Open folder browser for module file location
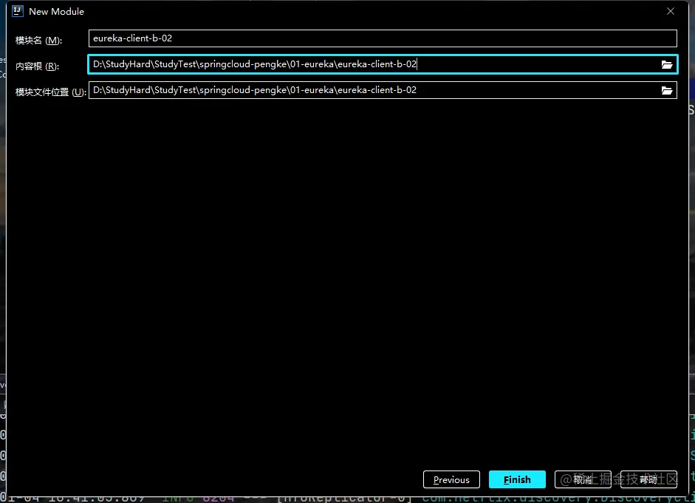Viewport: 695px width, 503px height. (667, 90)
